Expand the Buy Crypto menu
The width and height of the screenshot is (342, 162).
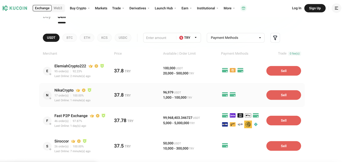[80, 8]
